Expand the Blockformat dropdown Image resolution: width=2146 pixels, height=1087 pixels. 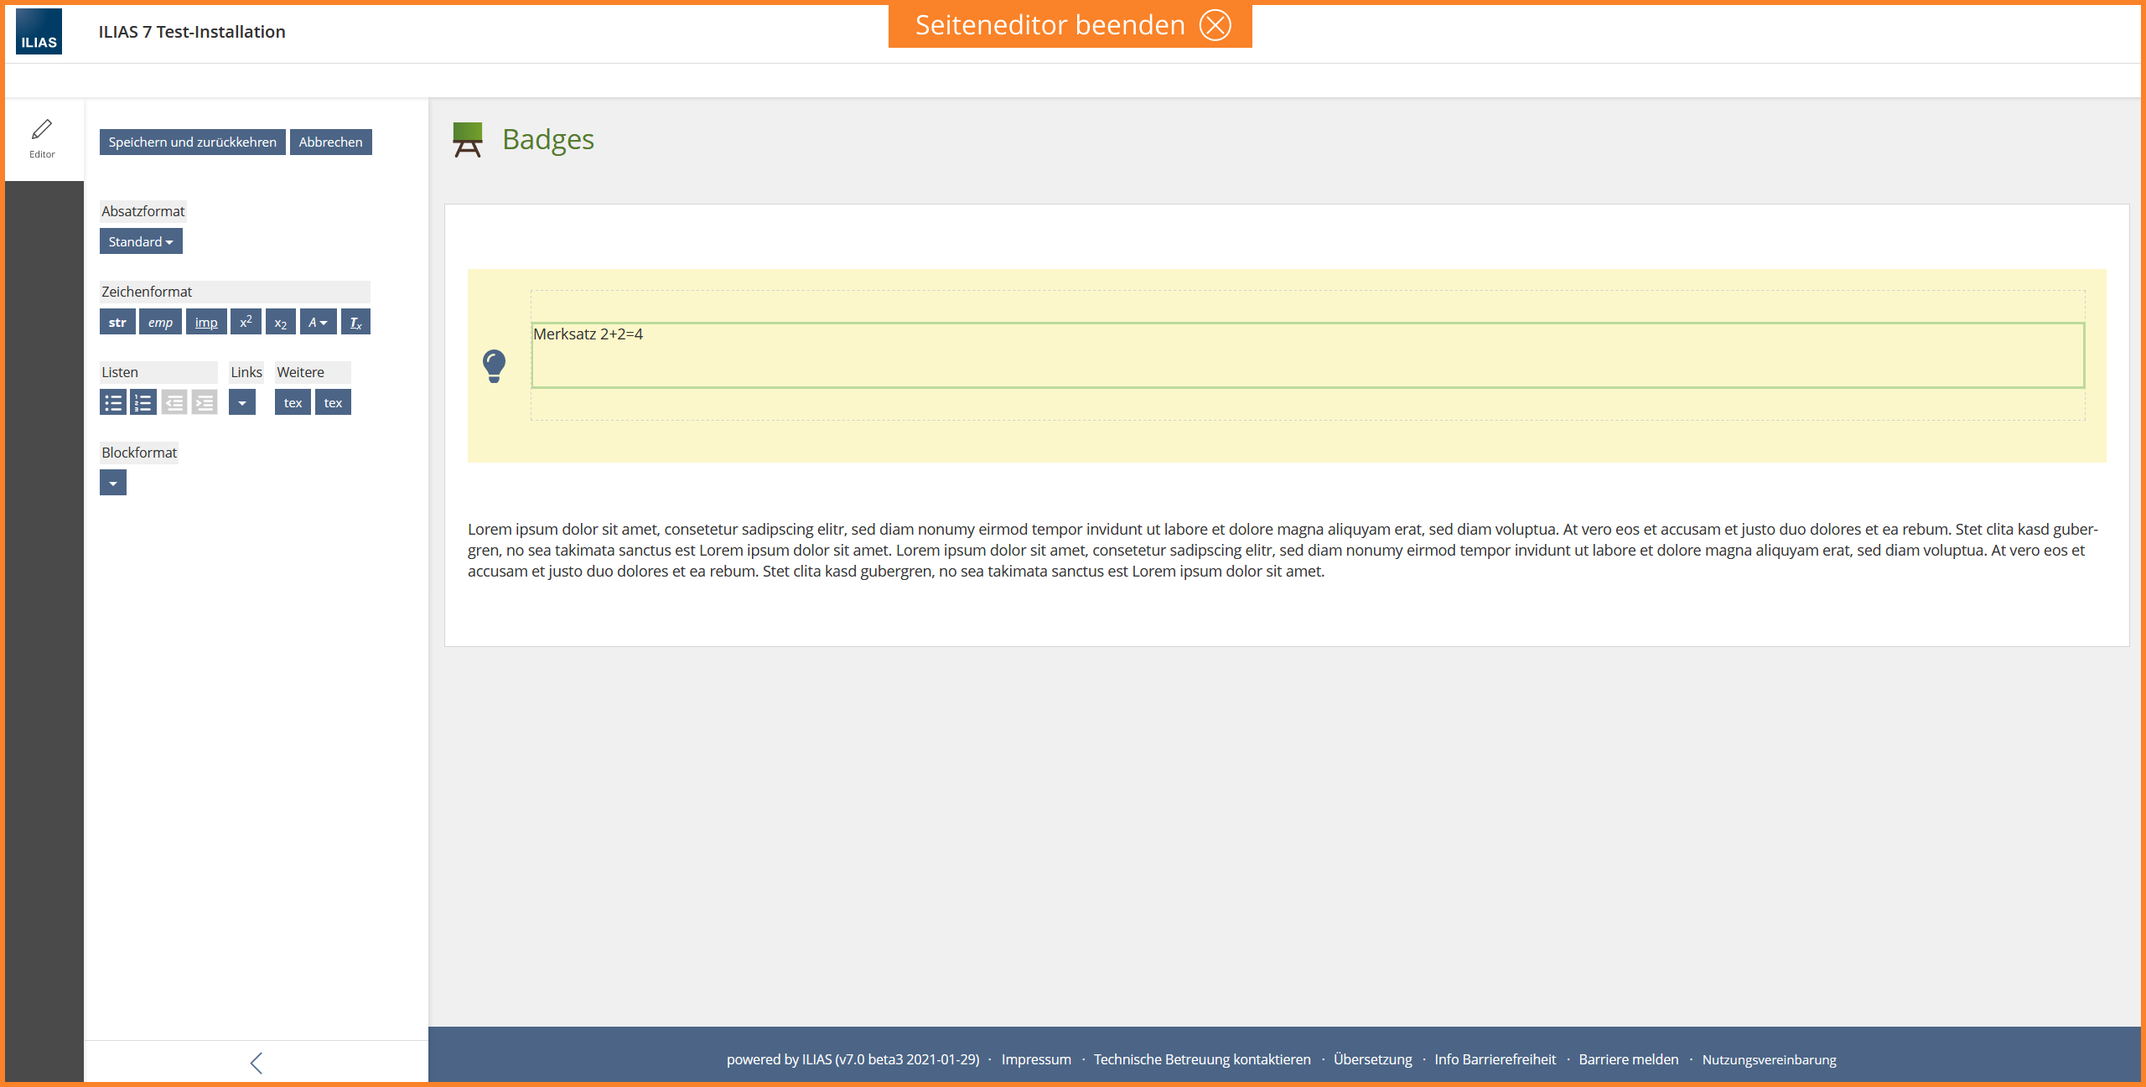pyautogui.click(x=113, y=484)
